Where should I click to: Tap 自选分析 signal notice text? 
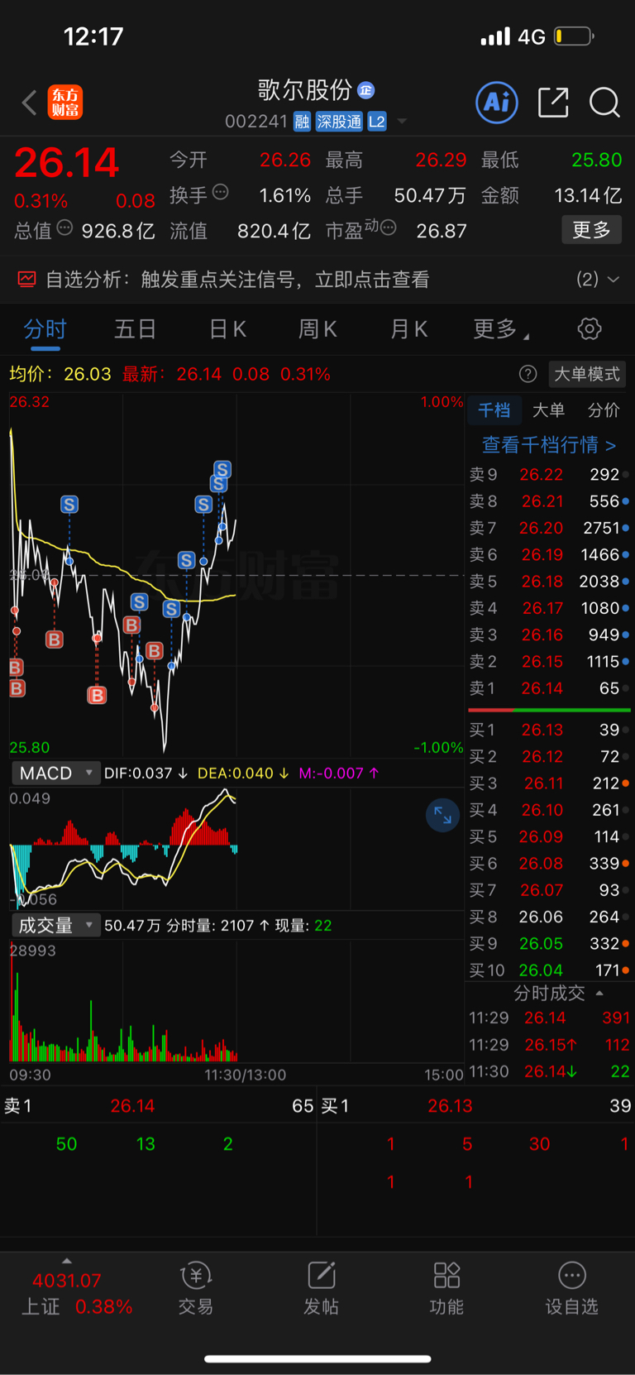pos(237,280)
